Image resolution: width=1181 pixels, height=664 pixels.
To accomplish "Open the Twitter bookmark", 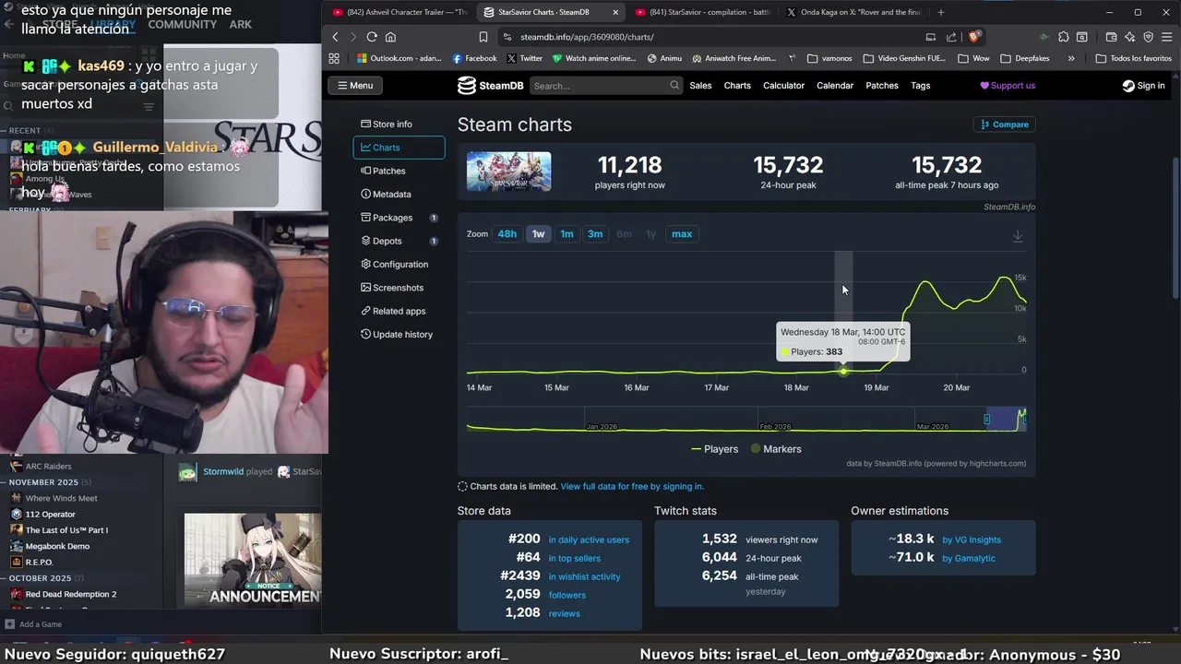I will coord(524,58).
